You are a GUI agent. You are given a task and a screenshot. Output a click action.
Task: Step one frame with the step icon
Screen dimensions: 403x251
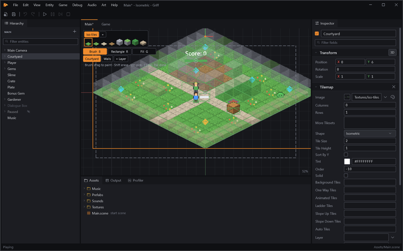60,14
